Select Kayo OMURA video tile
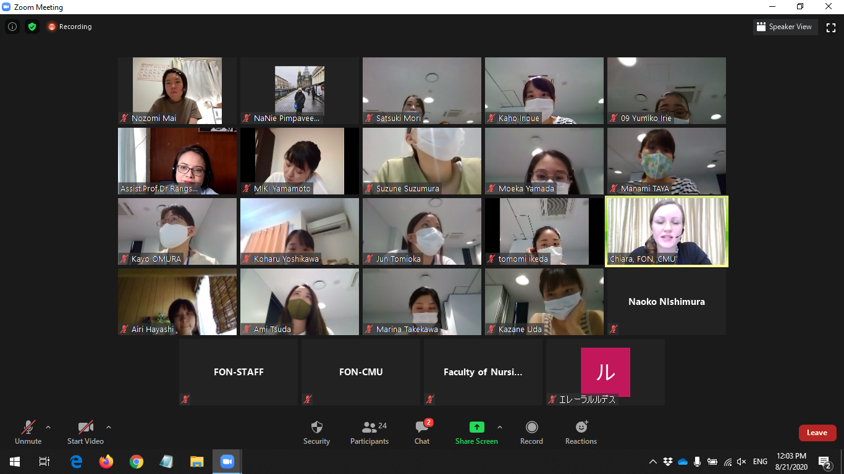 pyautogui.click(x=177, y=231)
